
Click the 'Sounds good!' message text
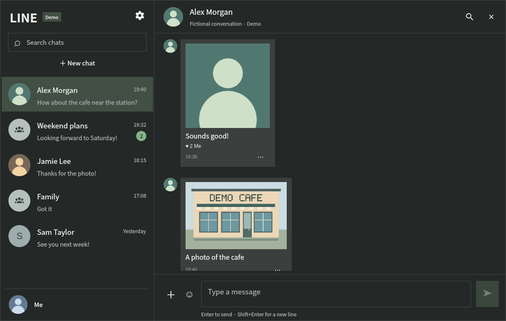click(x=207, y=136)
